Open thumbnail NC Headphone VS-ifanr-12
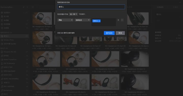Viewport: 183px width, 96px height. point(135,59)
